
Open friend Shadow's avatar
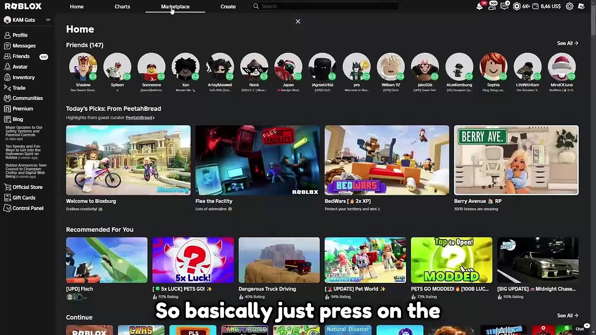83,67
